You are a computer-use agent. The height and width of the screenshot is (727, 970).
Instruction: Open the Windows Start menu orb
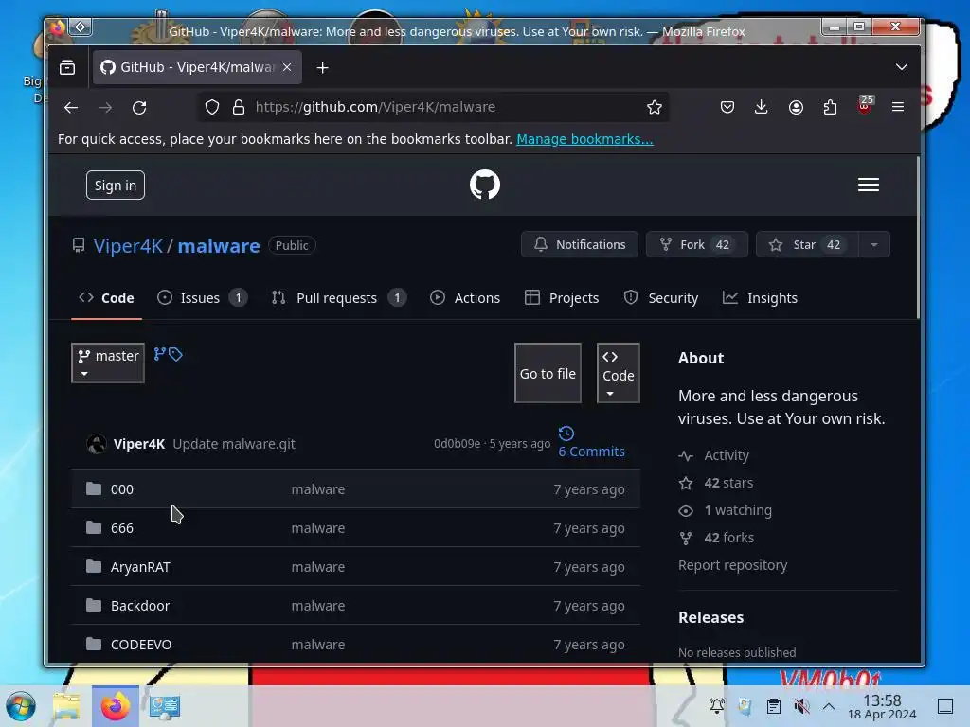coord(21,706)
